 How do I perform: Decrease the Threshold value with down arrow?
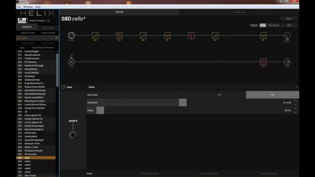pos(295,105)
